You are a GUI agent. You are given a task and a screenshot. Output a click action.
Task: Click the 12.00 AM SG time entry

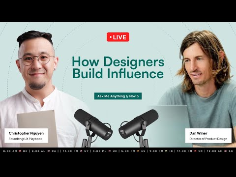(220, 151)
